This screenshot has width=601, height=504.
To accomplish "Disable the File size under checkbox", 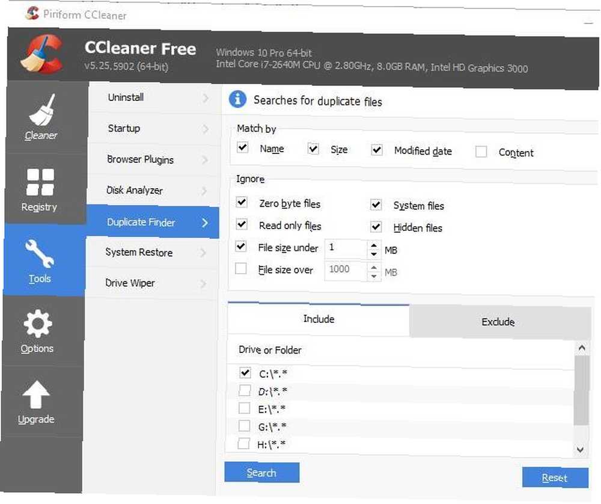I will (241, 246).
